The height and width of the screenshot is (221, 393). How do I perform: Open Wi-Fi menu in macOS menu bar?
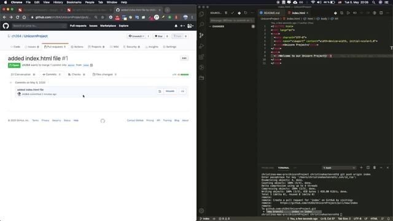313,2
